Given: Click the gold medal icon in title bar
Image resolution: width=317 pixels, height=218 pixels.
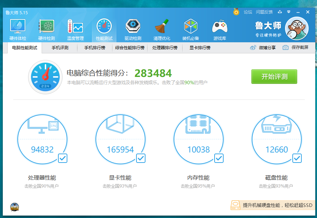Looking at the screenshot, I should [x=236, y=12].
